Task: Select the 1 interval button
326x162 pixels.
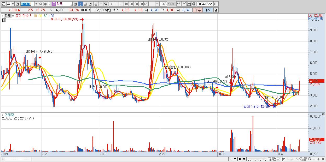Action: coord(111,4)
